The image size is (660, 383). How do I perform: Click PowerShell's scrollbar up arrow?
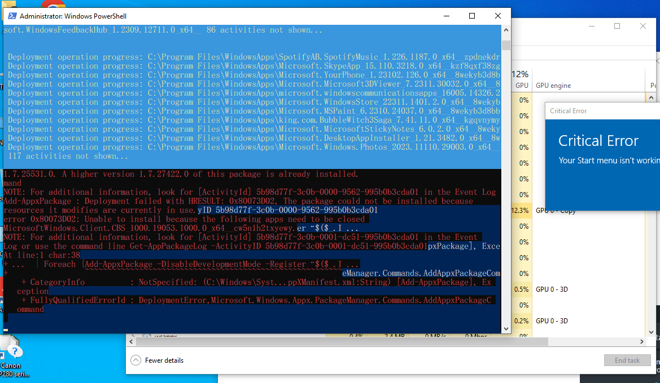click(x=506, y=30)
